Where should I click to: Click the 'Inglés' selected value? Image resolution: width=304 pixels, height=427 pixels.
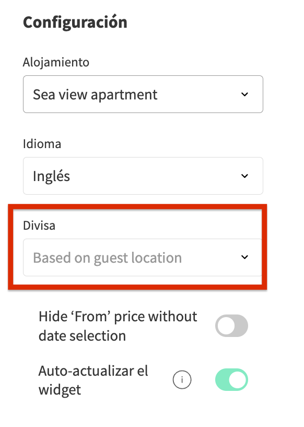pos(51,176)
